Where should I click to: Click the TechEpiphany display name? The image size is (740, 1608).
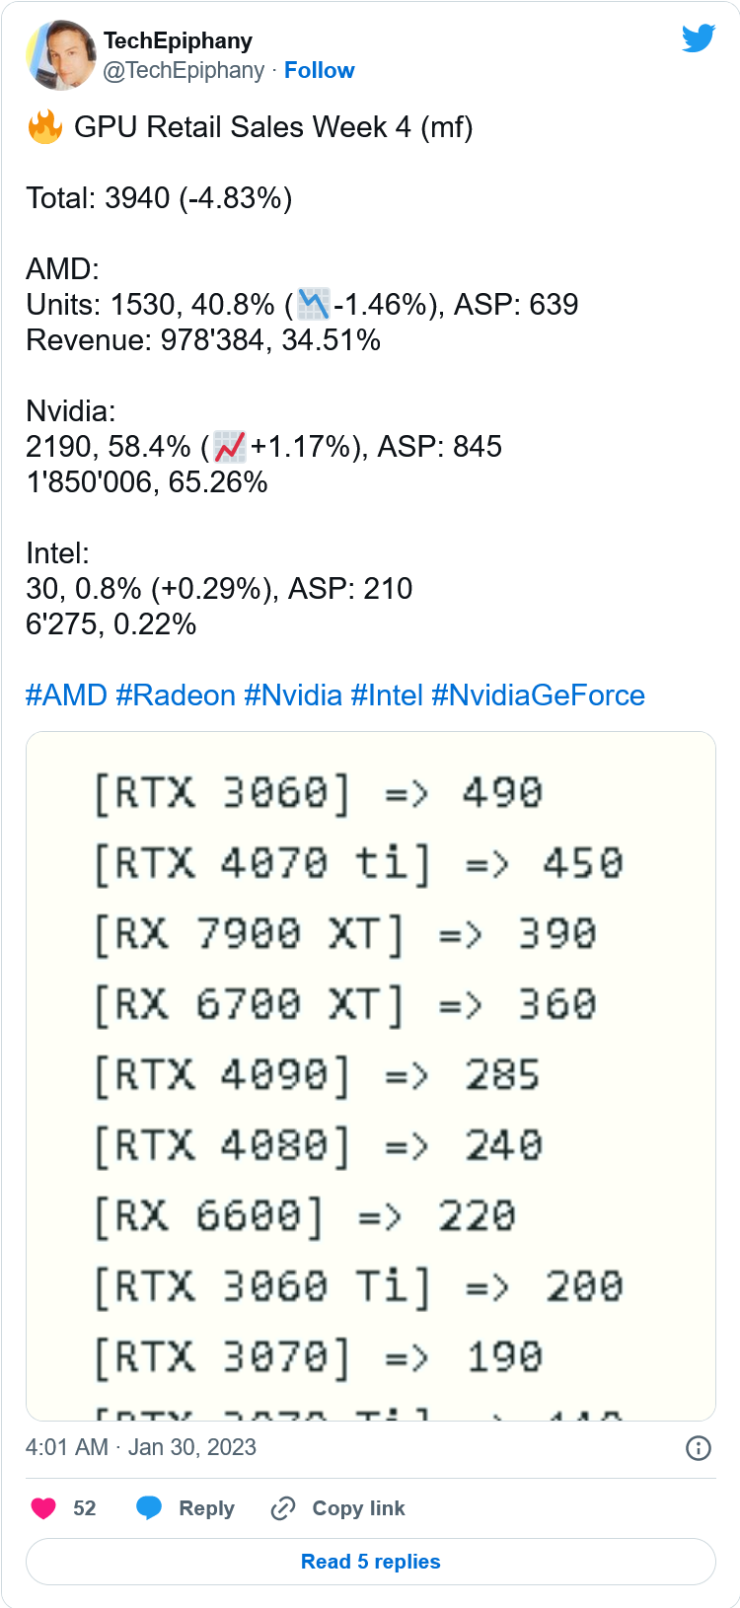[178, 40]
